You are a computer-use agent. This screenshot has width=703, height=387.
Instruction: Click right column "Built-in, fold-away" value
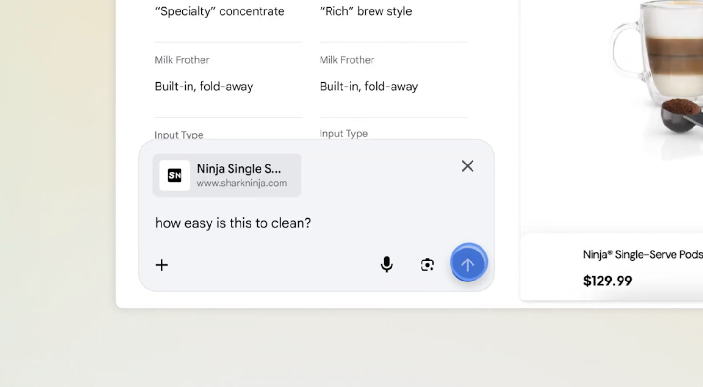(369, 87)
